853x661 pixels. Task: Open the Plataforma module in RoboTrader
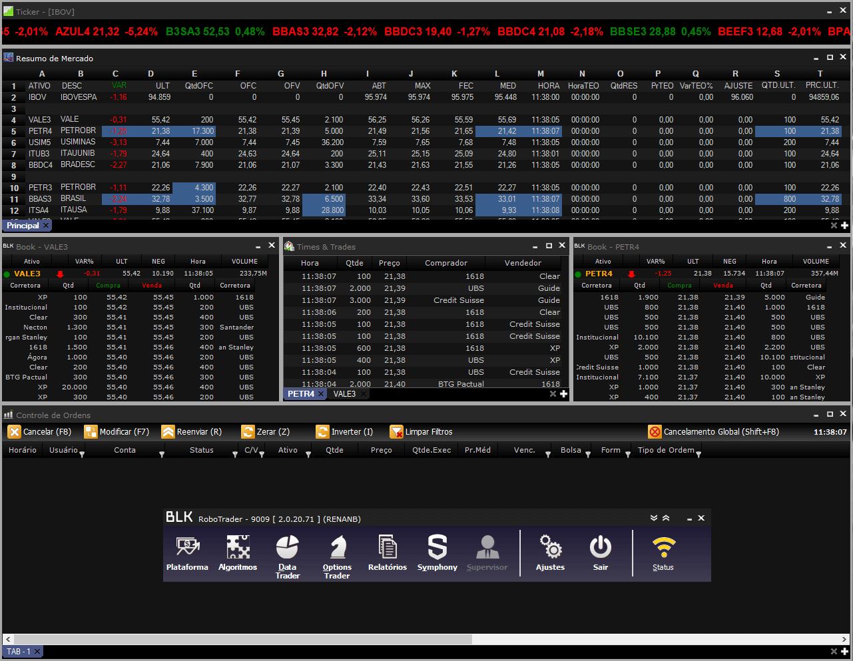187,553
